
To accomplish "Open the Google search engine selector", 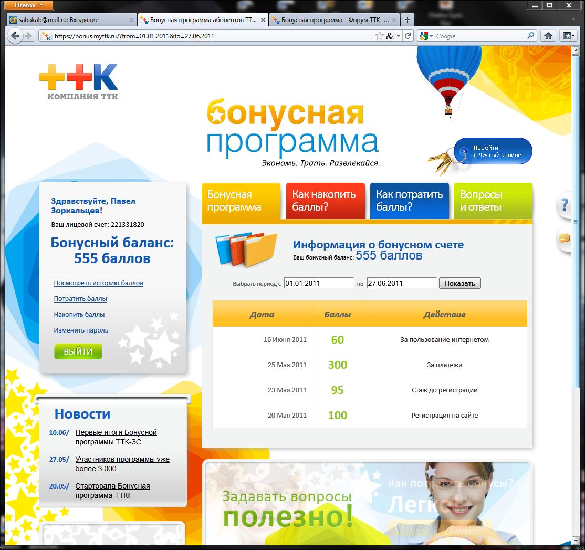I will [x=426, y=36].
